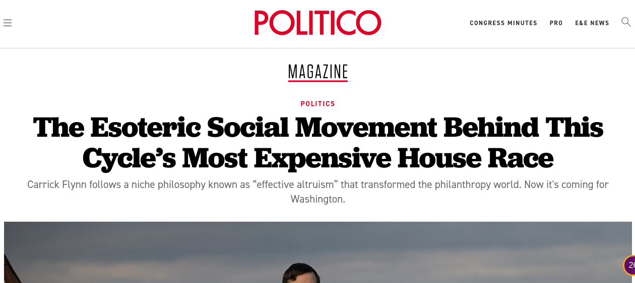Click the red Politics category label

[317, 104]
